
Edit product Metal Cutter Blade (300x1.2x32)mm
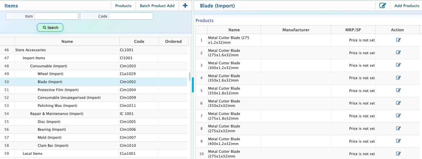pos(398,65)
